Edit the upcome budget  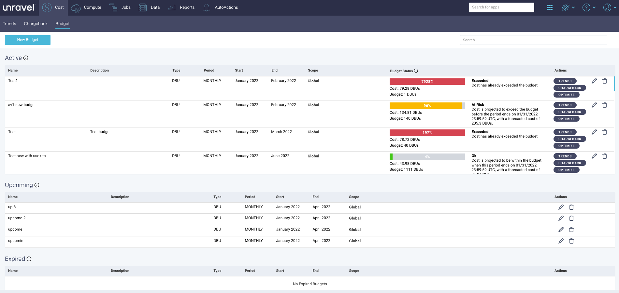click(x=561, y=230)
